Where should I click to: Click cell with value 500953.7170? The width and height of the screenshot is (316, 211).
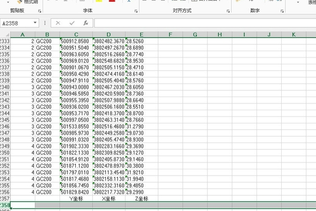(x=76, y=113)
